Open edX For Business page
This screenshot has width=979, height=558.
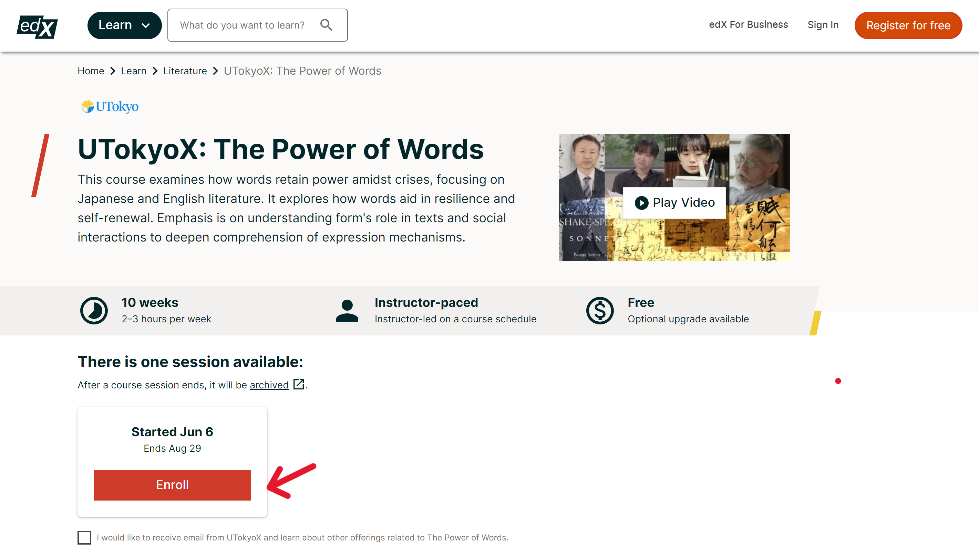[x=748, y=24]
